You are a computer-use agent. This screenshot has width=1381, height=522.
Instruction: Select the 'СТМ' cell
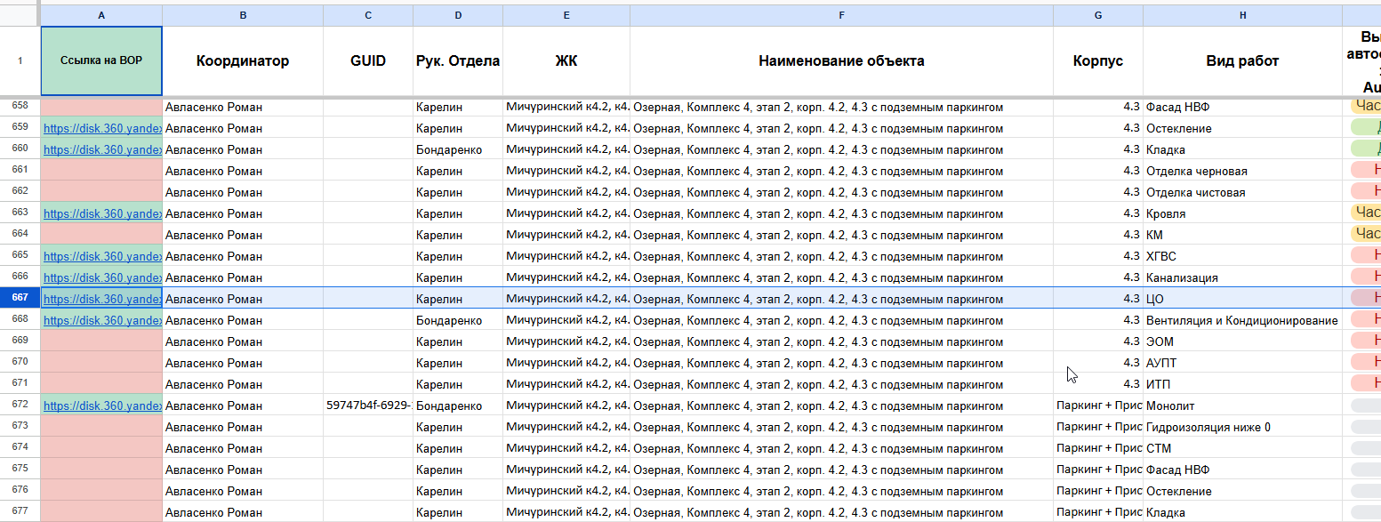[1243, 448]
